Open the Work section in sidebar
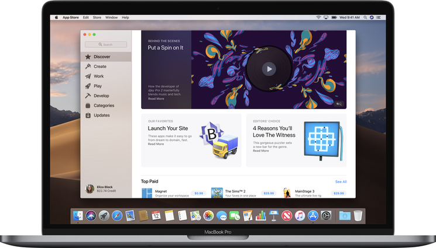436x248 pixels. (98, 76)
